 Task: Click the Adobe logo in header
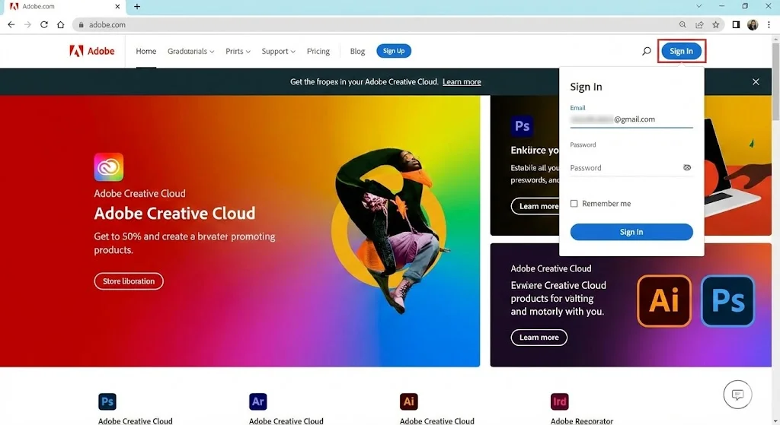click(x=91, y=51)
